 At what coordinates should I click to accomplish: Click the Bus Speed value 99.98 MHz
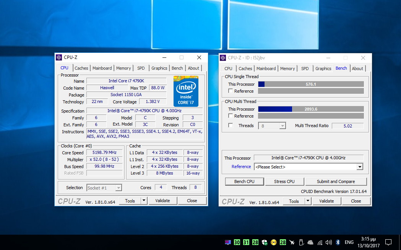point(104,166)
